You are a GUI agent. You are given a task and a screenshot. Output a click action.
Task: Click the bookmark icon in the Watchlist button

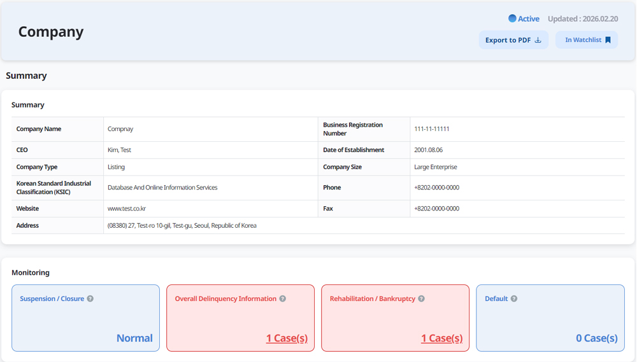(x=608, y=40)
